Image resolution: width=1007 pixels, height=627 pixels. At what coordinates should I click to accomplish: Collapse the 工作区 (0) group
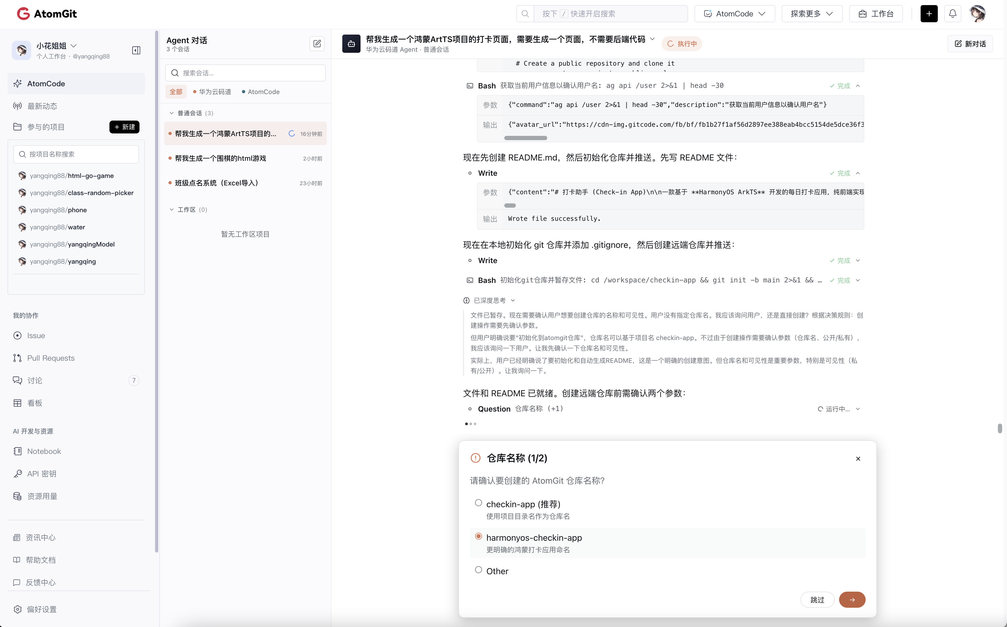click(171, 210)
